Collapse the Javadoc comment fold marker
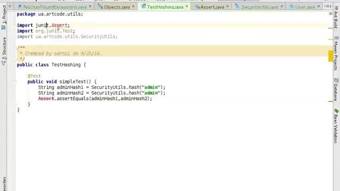Image resolution: width=340 pixels, height=191 pixels. pos(15,48)
